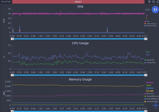The height and width of the screenshot is (112, 159).
Task: Toggle the FPS series in legend
Action: [147, 22]
